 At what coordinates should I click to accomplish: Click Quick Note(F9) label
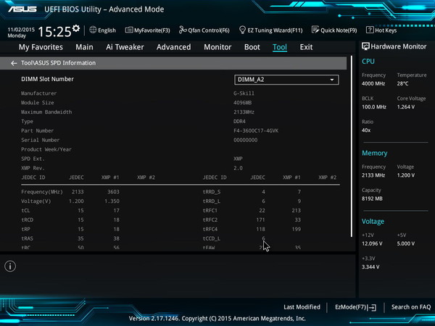(x=339, y=30)
